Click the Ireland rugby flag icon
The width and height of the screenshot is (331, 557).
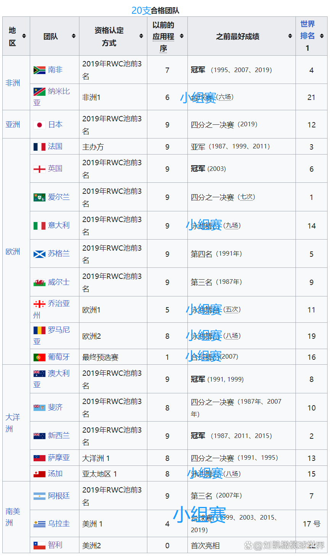[39, 197]
